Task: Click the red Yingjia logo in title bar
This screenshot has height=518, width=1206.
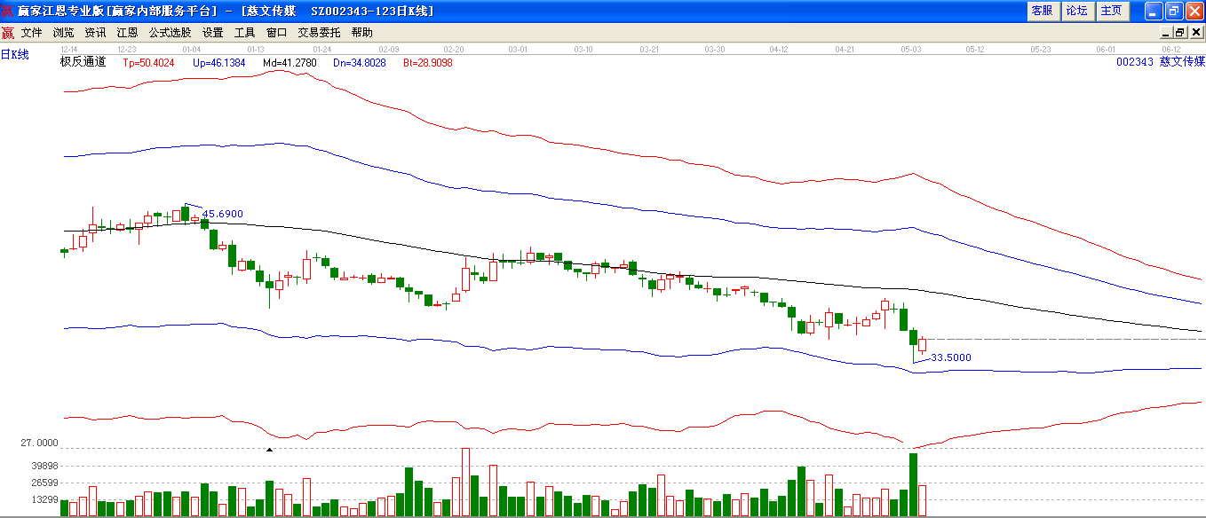Action: pos(8,11)
